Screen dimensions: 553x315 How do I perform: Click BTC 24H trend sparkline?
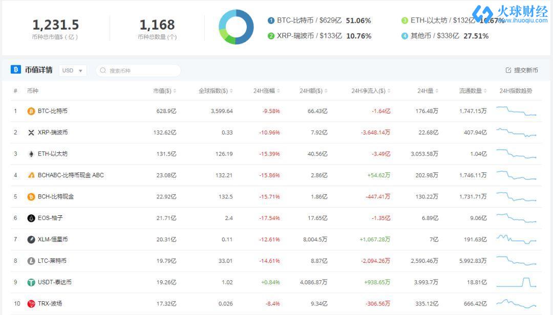coord(516,111)
